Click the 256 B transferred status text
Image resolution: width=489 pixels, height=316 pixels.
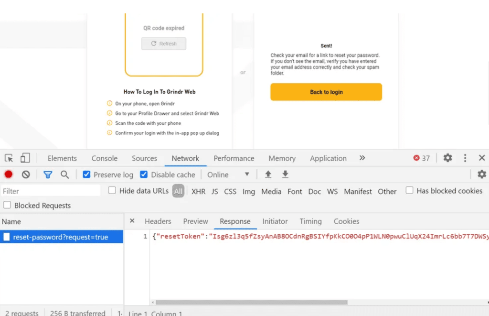click(x=78, y=313)
